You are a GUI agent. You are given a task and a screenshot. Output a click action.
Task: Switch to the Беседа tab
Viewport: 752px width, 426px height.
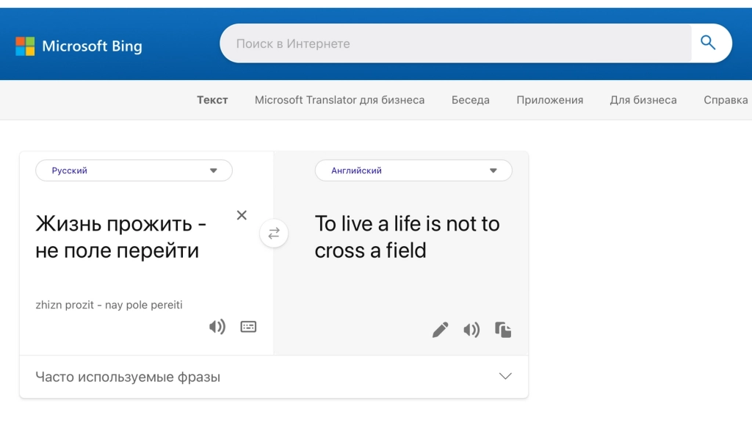click(x=471, y=100)
